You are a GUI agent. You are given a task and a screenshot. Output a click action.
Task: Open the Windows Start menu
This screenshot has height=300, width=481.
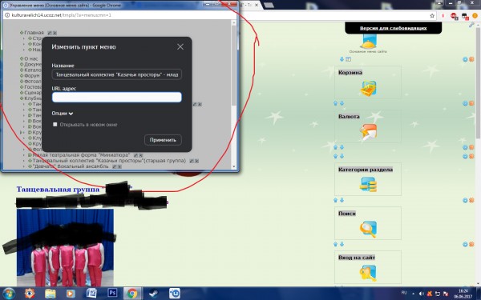coord(8,294)
